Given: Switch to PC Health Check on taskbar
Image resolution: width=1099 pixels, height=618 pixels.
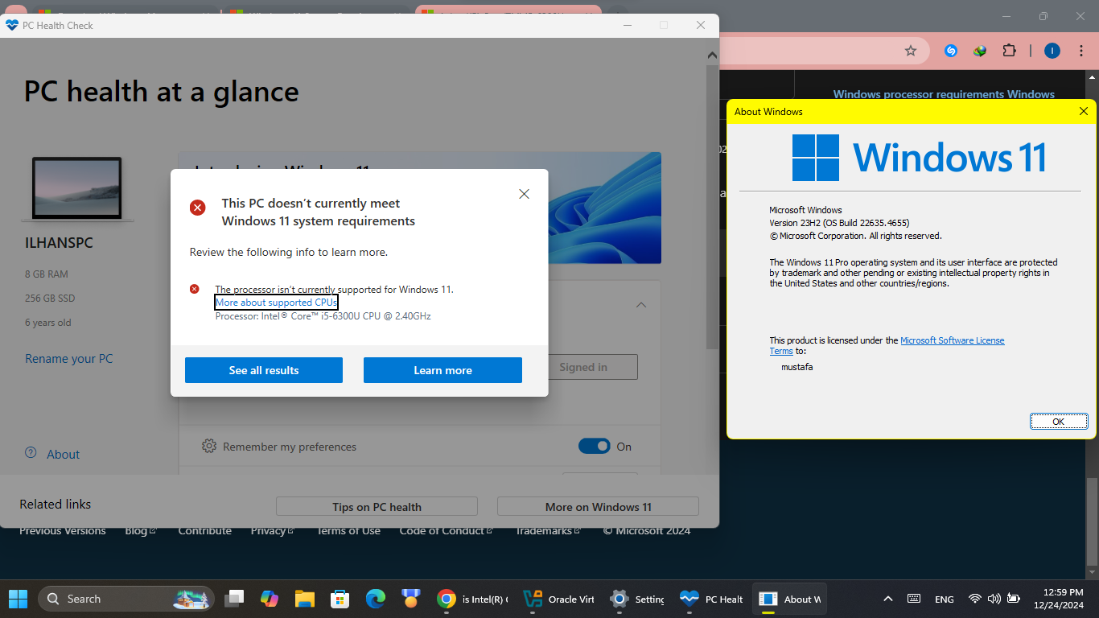Looking at the screenshot, I should [711, 599].
